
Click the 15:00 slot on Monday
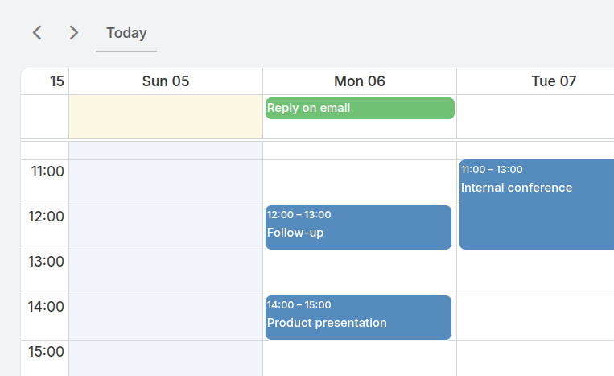[360, 358]
